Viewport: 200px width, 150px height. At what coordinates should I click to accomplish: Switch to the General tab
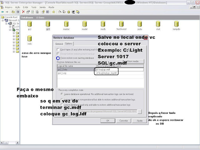[x=59, y=44]
